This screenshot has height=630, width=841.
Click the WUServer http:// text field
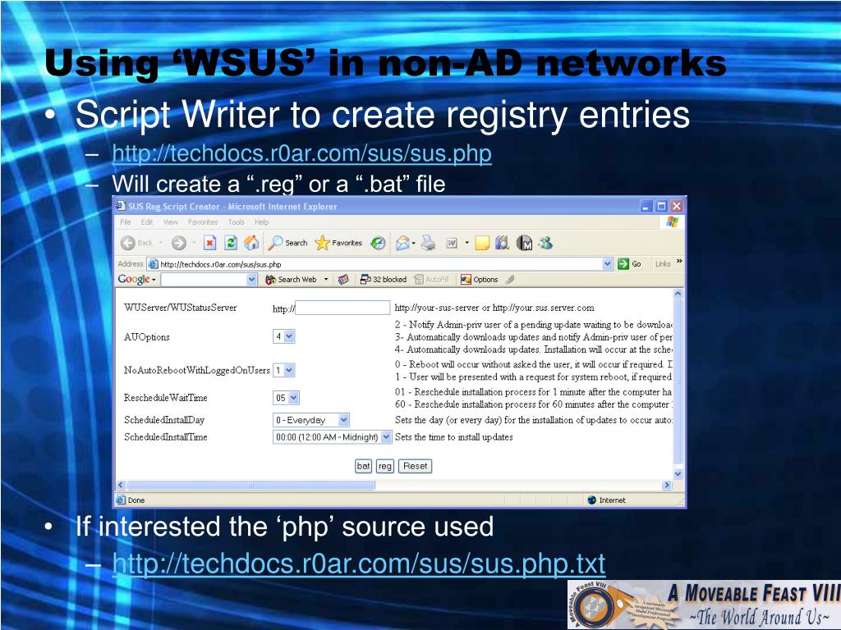[x=342, y=308]
